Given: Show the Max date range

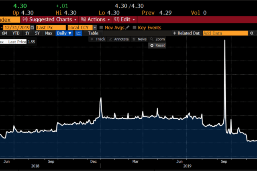Looking at the screenshot, I should pos(49,34).
